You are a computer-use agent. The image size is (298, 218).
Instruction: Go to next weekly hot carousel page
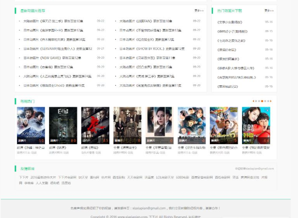(271, 101)
